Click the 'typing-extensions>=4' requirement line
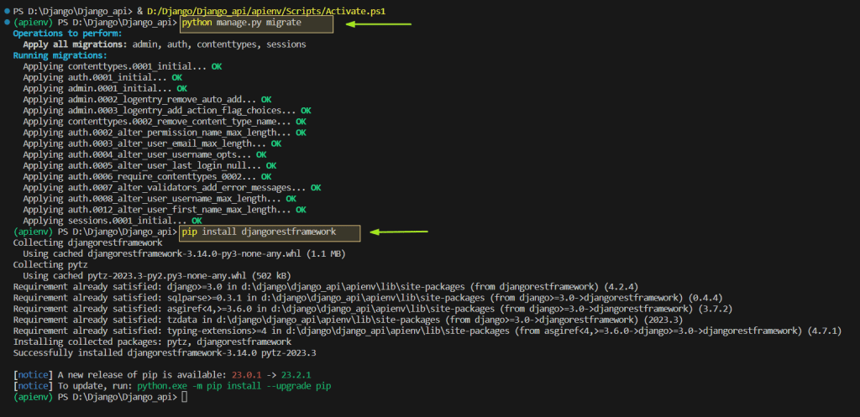Viewport: 860px width, 417px height. [427, 331]
